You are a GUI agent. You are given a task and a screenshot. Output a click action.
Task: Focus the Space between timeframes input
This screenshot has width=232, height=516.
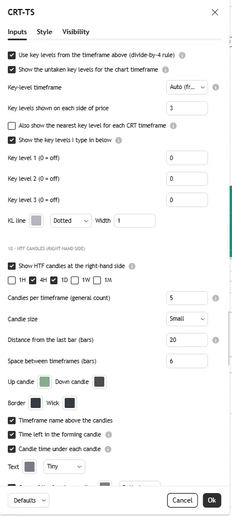pos(187,361)
